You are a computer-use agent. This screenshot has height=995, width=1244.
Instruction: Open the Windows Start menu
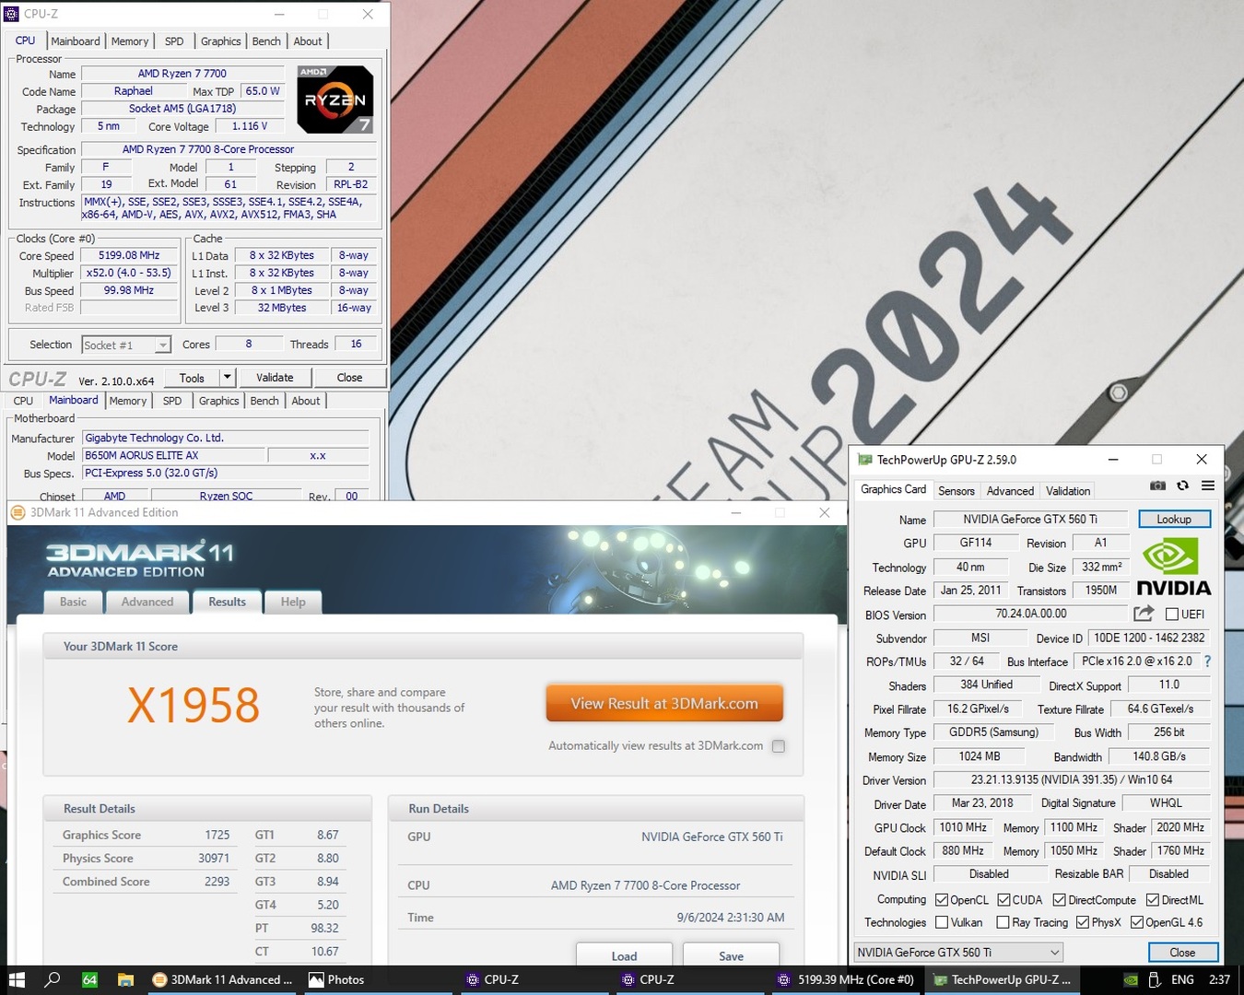(x=17, y=979)
